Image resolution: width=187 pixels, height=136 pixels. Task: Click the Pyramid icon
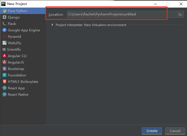coord(4,36)
